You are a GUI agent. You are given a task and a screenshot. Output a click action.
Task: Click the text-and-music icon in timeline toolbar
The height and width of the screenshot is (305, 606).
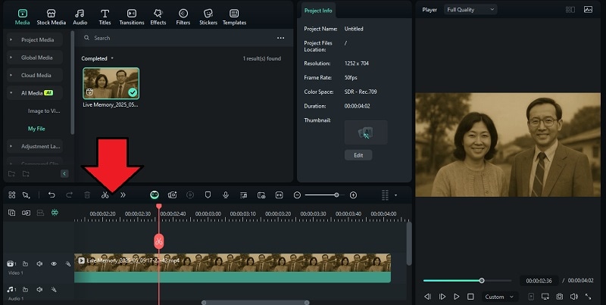(243, 195)
